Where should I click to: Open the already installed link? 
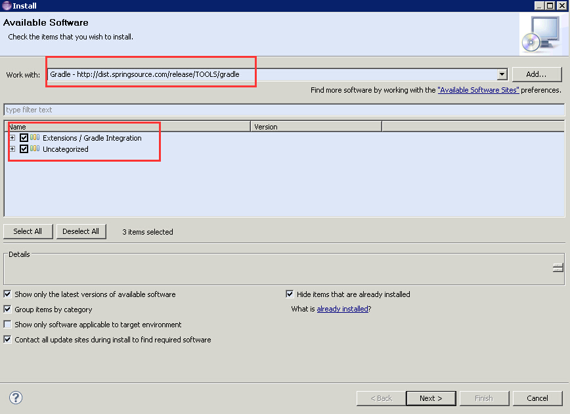coord(342,309)
